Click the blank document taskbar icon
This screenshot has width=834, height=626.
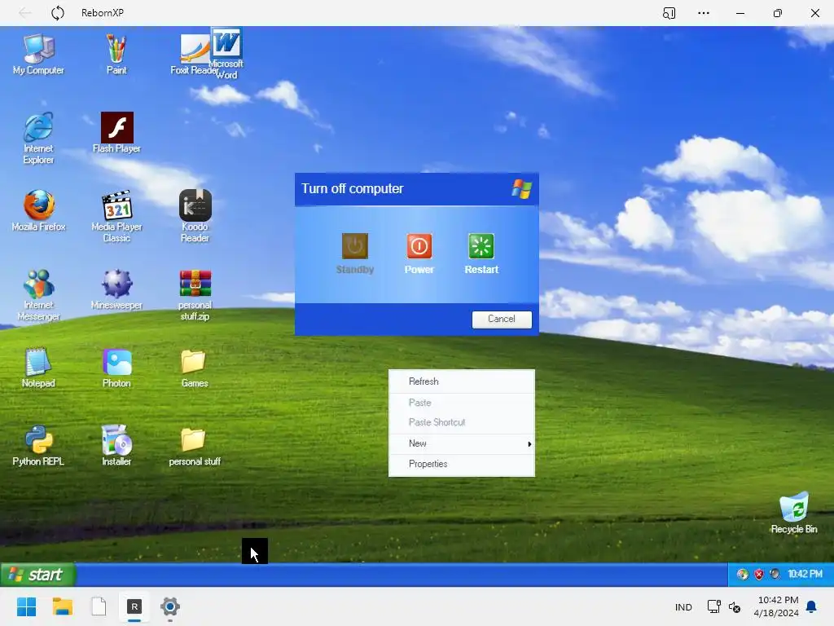tap(99, 606)
